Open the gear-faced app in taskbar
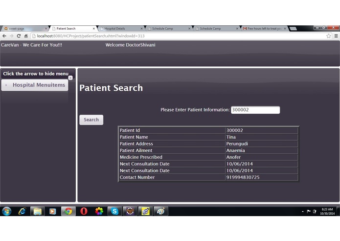340x241 pixels. [130, 211]
